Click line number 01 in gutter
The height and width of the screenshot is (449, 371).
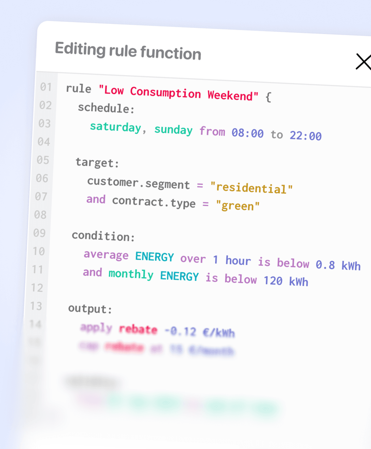point(46,87)
